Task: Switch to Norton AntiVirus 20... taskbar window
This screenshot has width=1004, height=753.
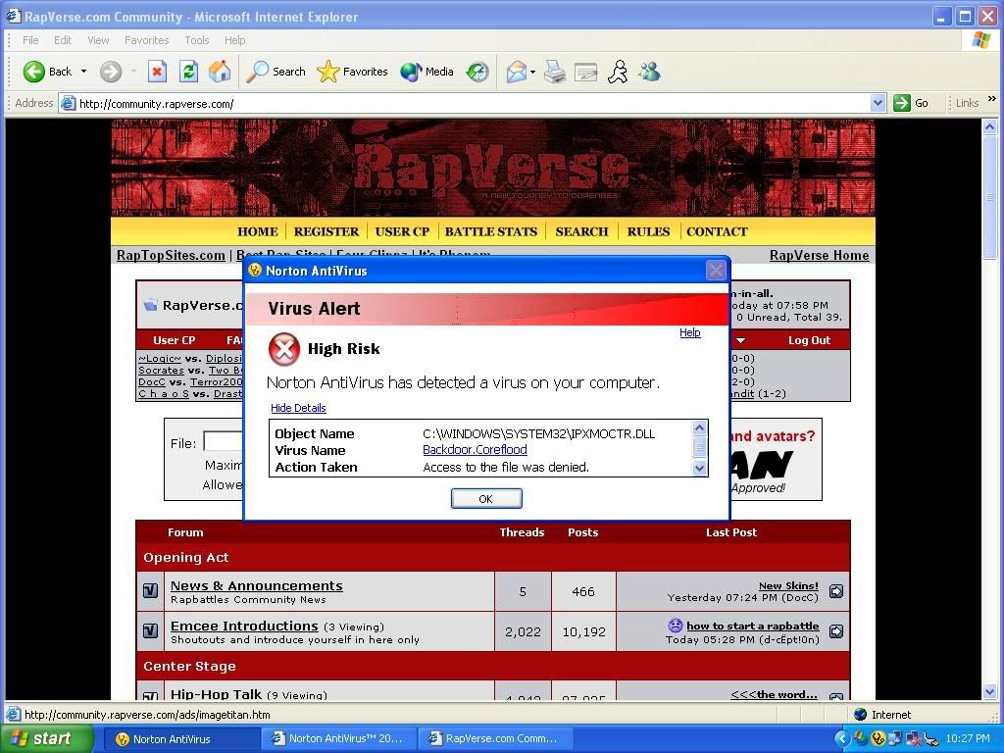Action: [338, 739]
